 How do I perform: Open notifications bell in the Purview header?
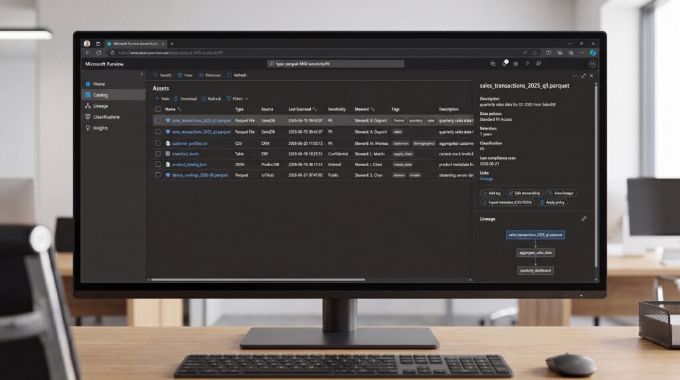point(505,63)
